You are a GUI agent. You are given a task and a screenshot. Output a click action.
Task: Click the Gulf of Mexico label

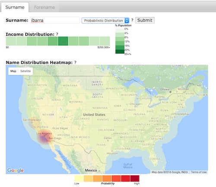click(x=128, y=166)
